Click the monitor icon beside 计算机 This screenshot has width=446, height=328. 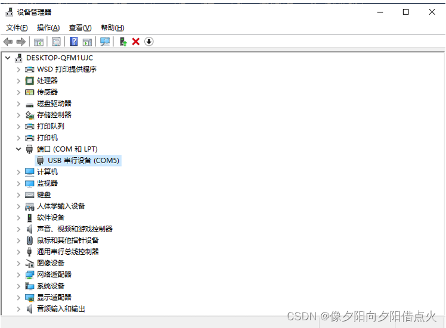pyautogui.click(x=30, y=172)
